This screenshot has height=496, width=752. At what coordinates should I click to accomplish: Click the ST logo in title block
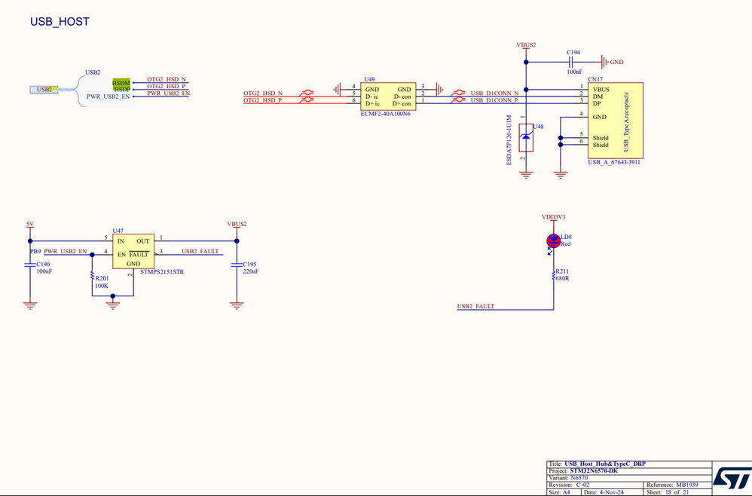pos(732,478)
